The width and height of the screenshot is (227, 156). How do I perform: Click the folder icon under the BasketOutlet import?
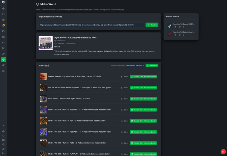[x=175, y=35]
